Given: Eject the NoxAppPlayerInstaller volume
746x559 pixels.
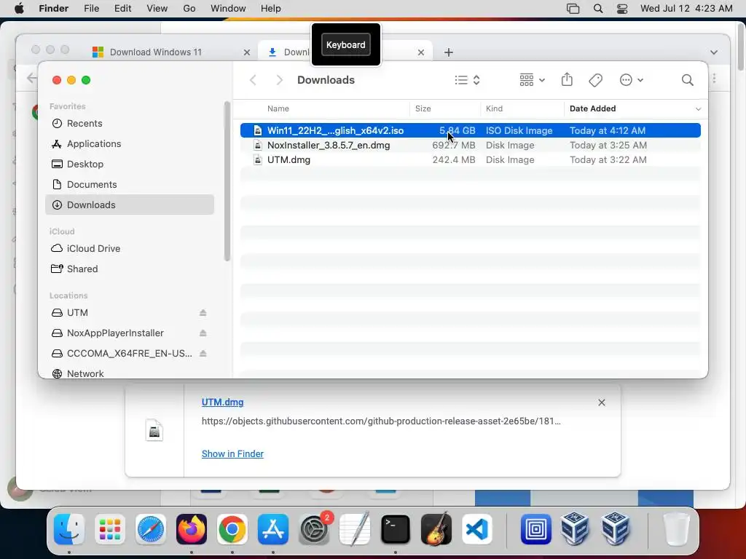Looking at the screenshot, I should click(x=203, y=333).
